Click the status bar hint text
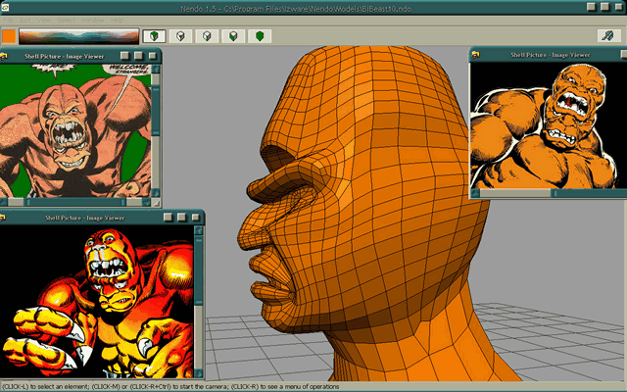627x392 pixels. (170, 386)
